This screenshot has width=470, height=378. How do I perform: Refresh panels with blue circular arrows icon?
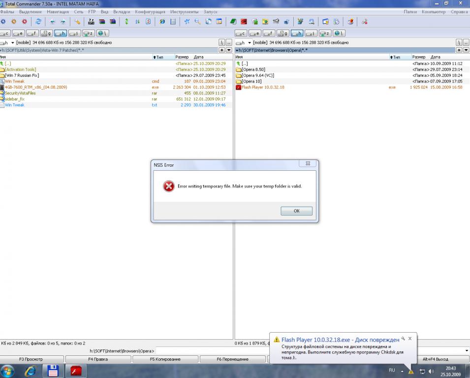(x=38, y=22)
